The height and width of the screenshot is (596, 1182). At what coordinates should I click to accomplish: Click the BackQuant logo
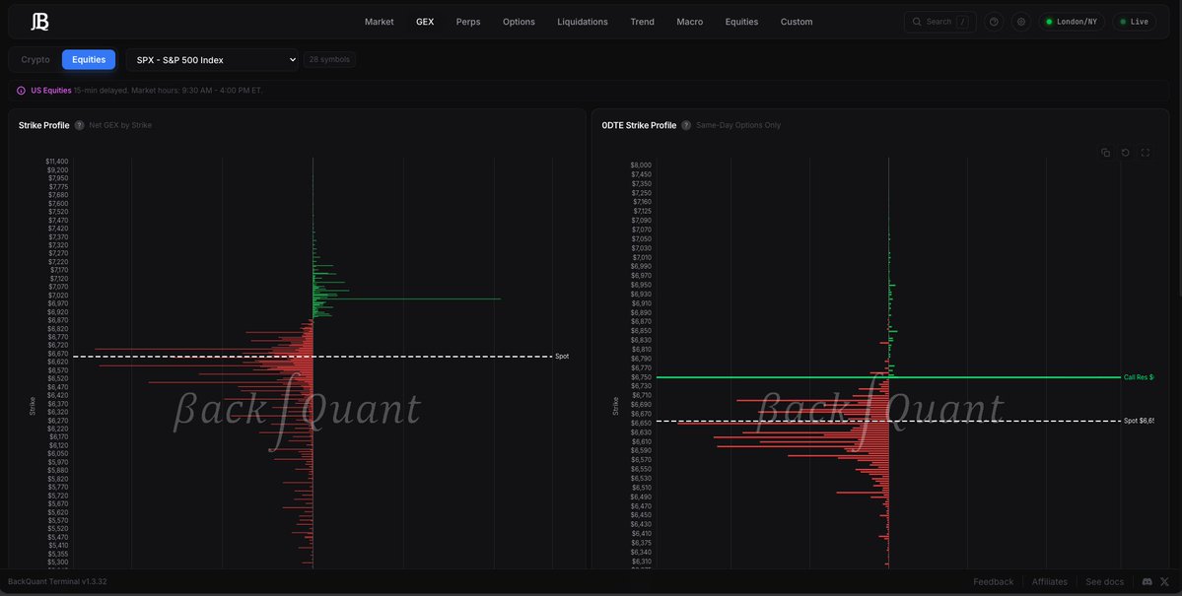click(x=40, y=22)
